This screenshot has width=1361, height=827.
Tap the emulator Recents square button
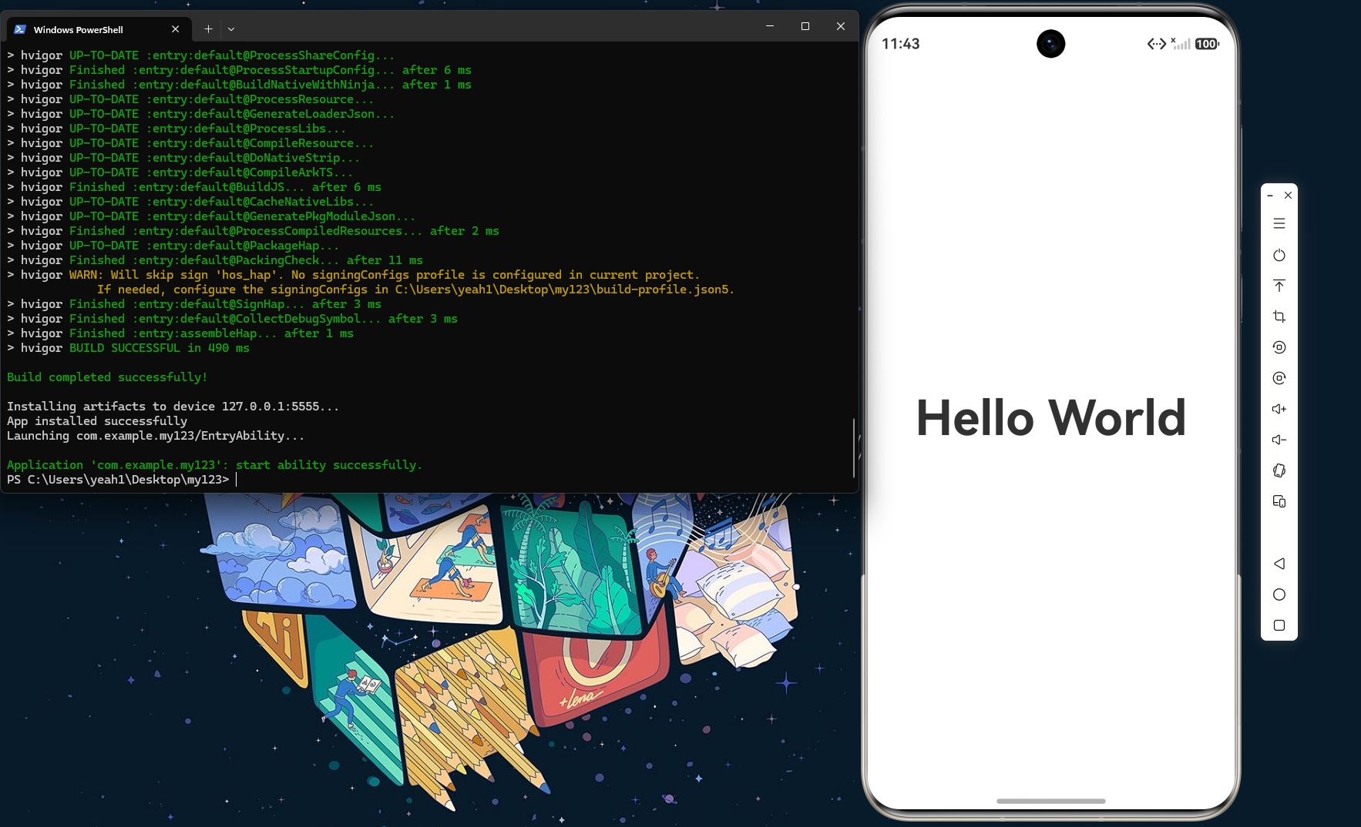coord(1279,625)
